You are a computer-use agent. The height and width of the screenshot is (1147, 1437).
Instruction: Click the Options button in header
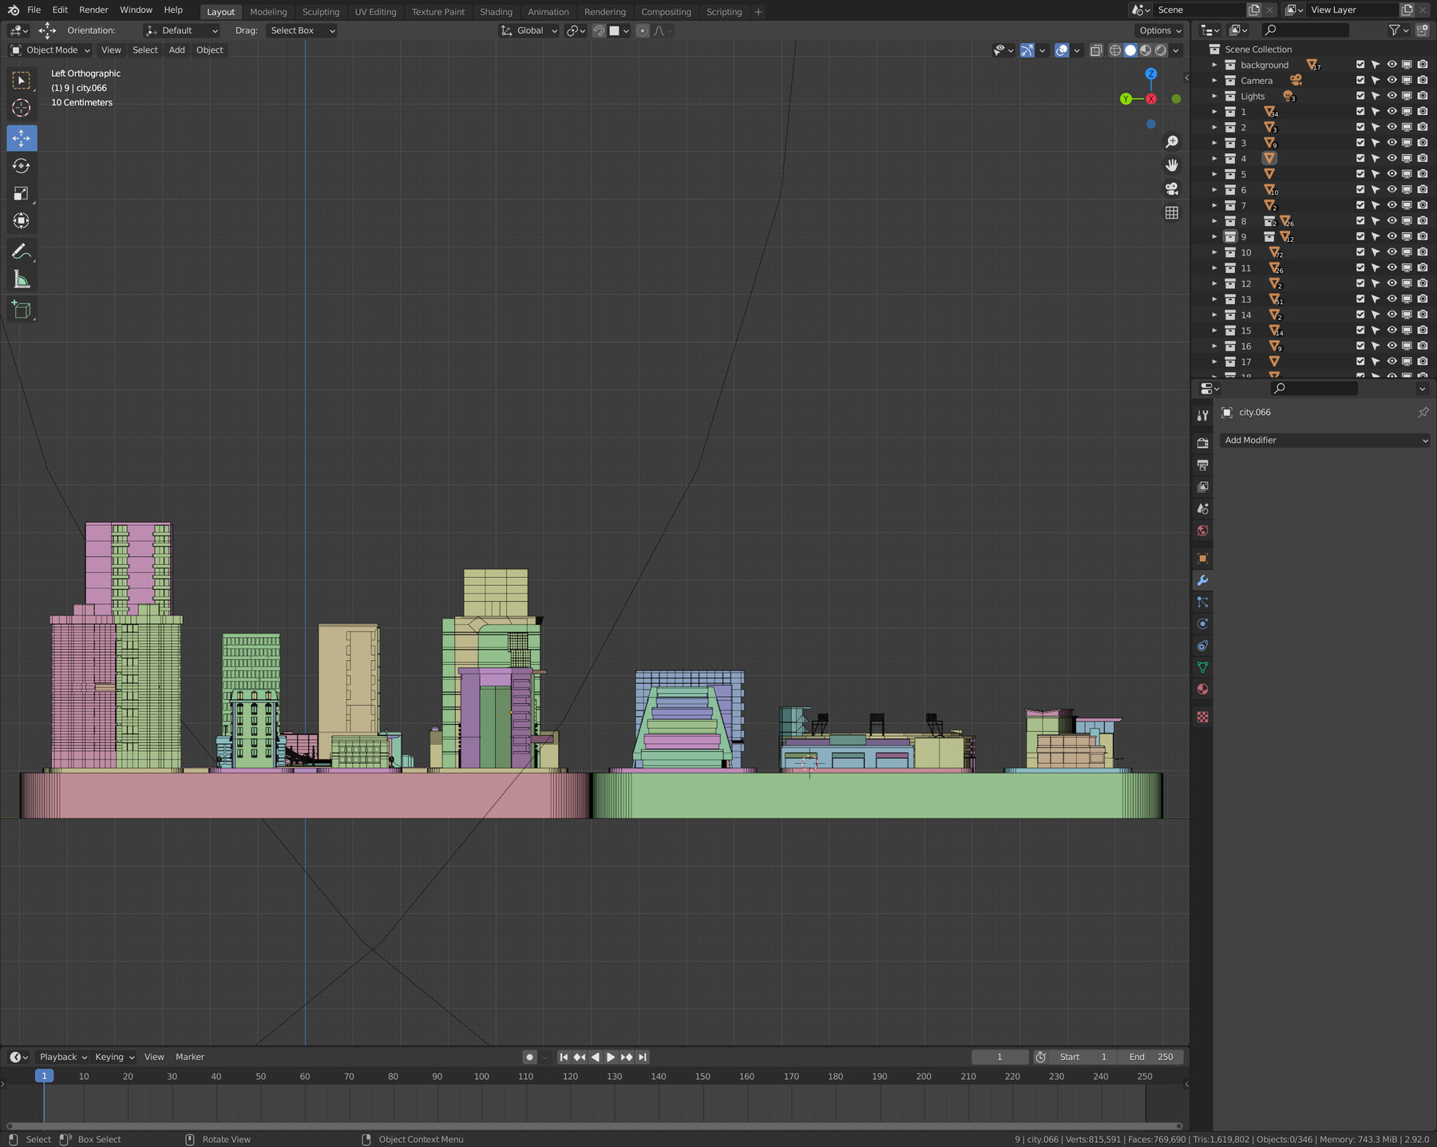click(1160, 30)
